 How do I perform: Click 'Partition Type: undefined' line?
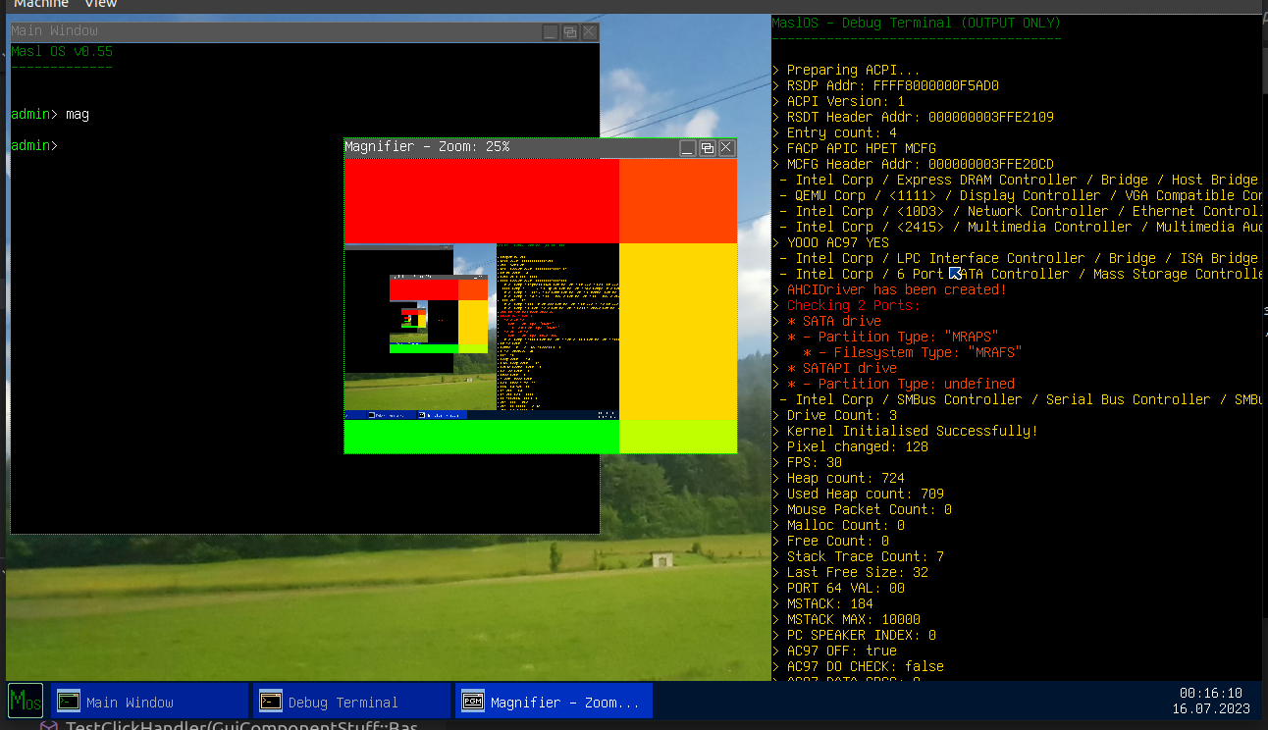(893, 384)
